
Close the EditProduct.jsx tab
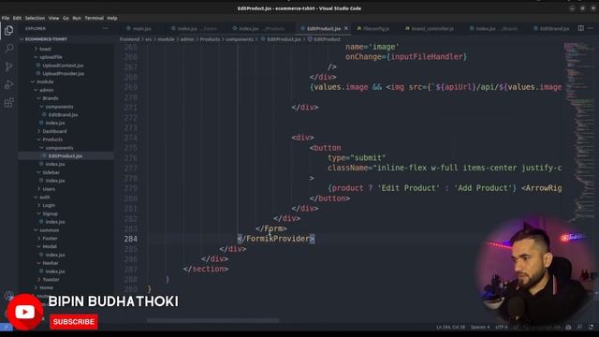pyautogui.click(x=346, y=28)
